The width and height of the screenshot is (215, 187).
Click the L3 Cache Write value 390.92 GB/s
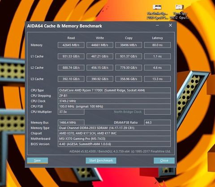point(100,79)
